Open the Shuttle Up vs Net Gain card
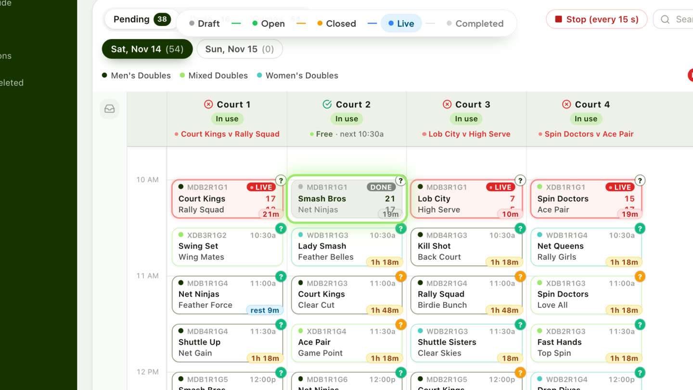693x390 pixels. pos(227,343)
